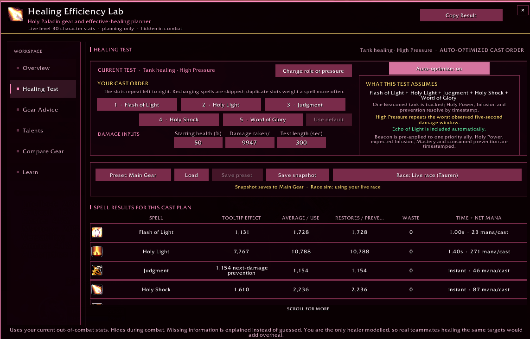Click the Test length (sec) input field

click(301, 143)
